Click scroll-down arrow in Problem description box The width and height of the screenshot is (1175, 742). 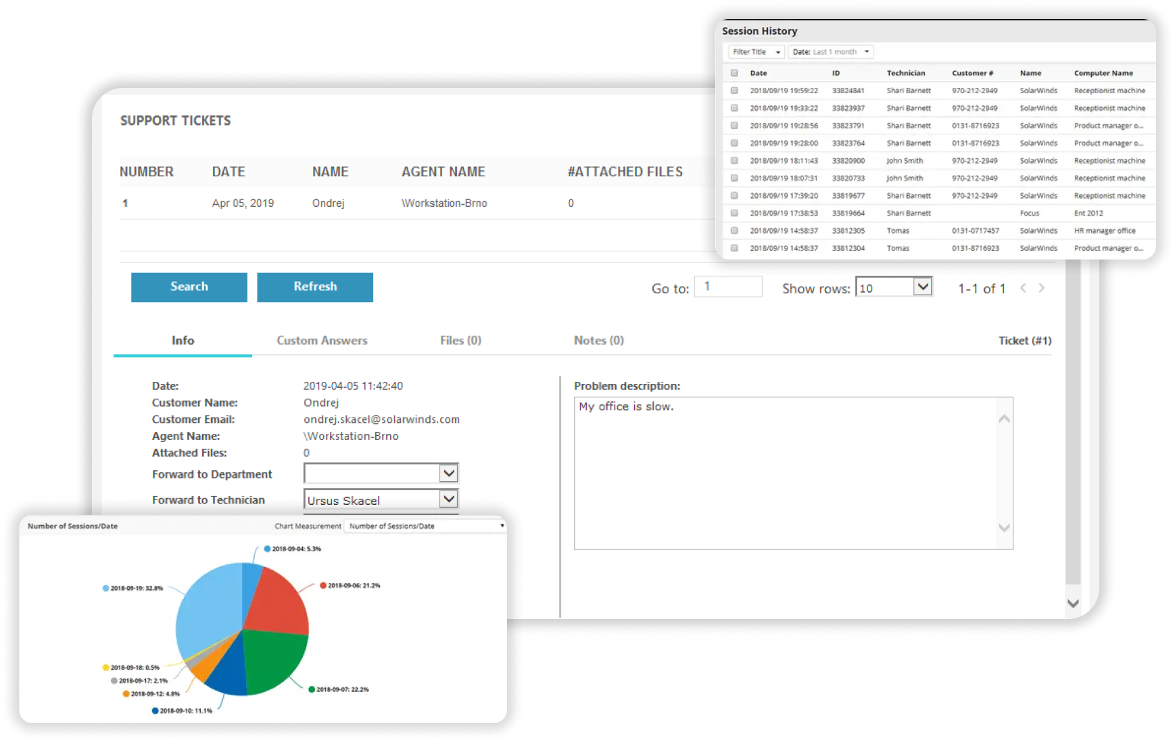coord(1004,528)
